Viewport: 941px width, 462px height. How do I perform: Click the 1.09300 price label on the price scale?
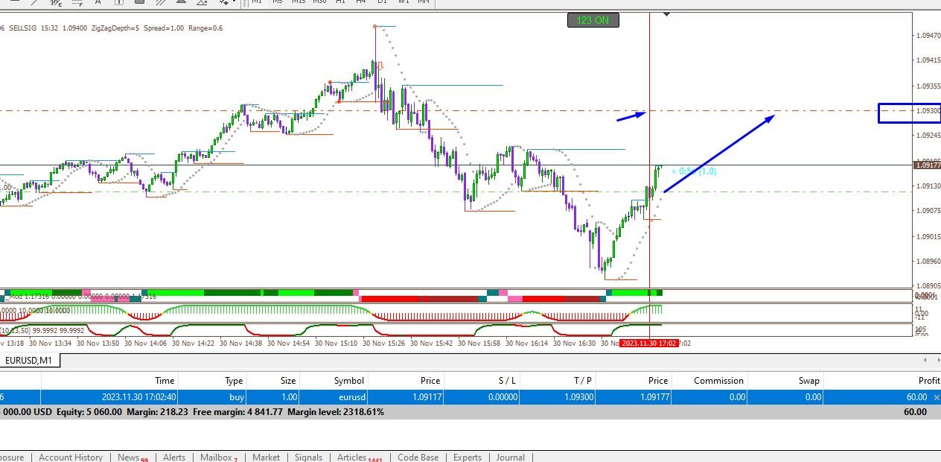click(x=928, y=111)
